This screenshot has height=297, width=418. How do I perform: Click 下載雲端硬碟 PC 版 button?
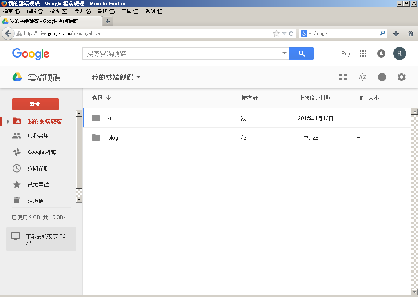(41, 239)
